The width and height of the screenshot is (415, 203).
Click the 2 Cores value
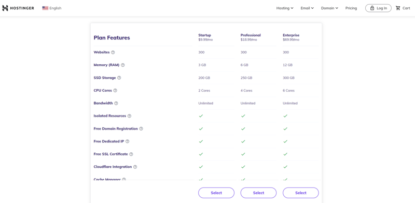(204, 91)
